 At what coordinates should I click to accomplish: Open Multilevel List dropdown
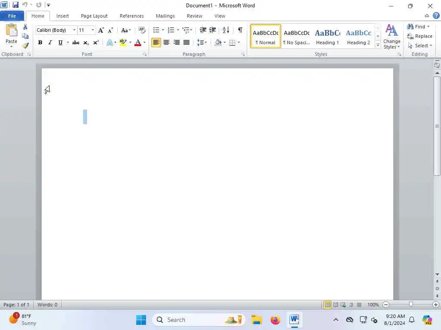(x=187, y=30)
